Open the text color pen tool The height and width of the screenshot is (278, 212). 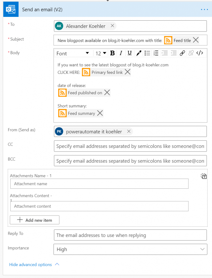coord(139,53)
